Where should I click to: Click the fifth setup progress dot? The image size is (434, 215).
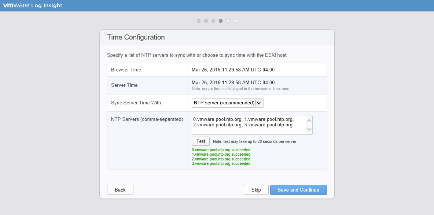click(x=228, y=21)
